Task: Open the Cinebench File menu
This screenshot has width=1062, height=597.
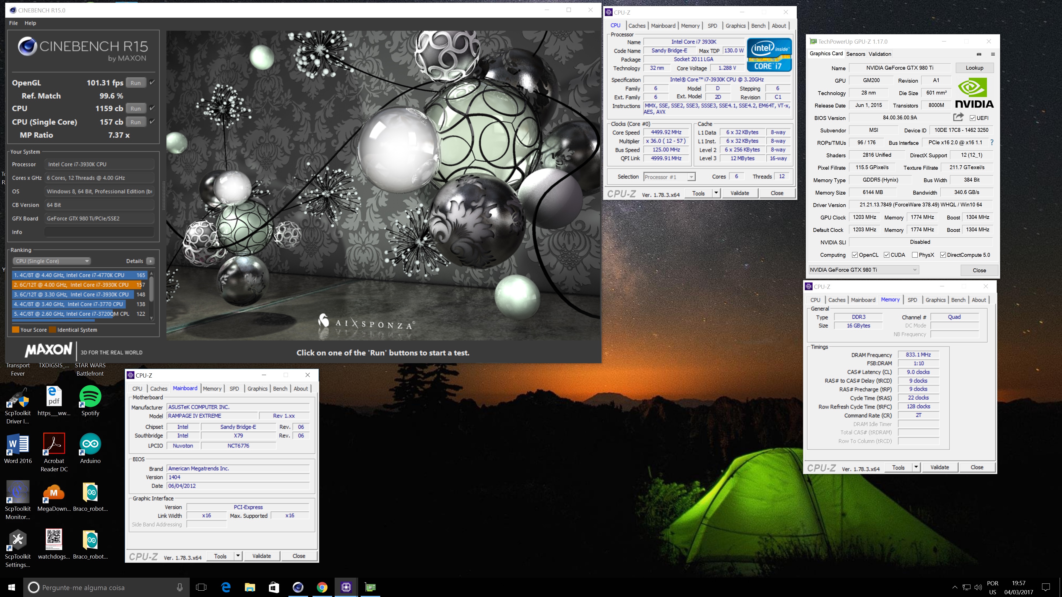Action: tap(14, 23)
